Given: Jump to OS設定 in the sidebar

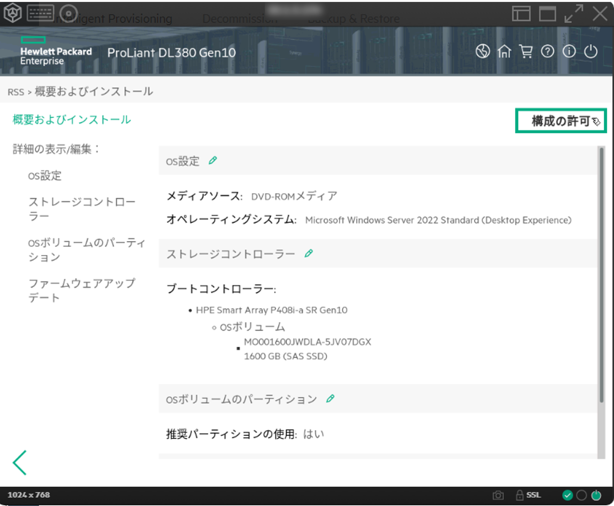Looking at the screenshot, I should 45,176.
